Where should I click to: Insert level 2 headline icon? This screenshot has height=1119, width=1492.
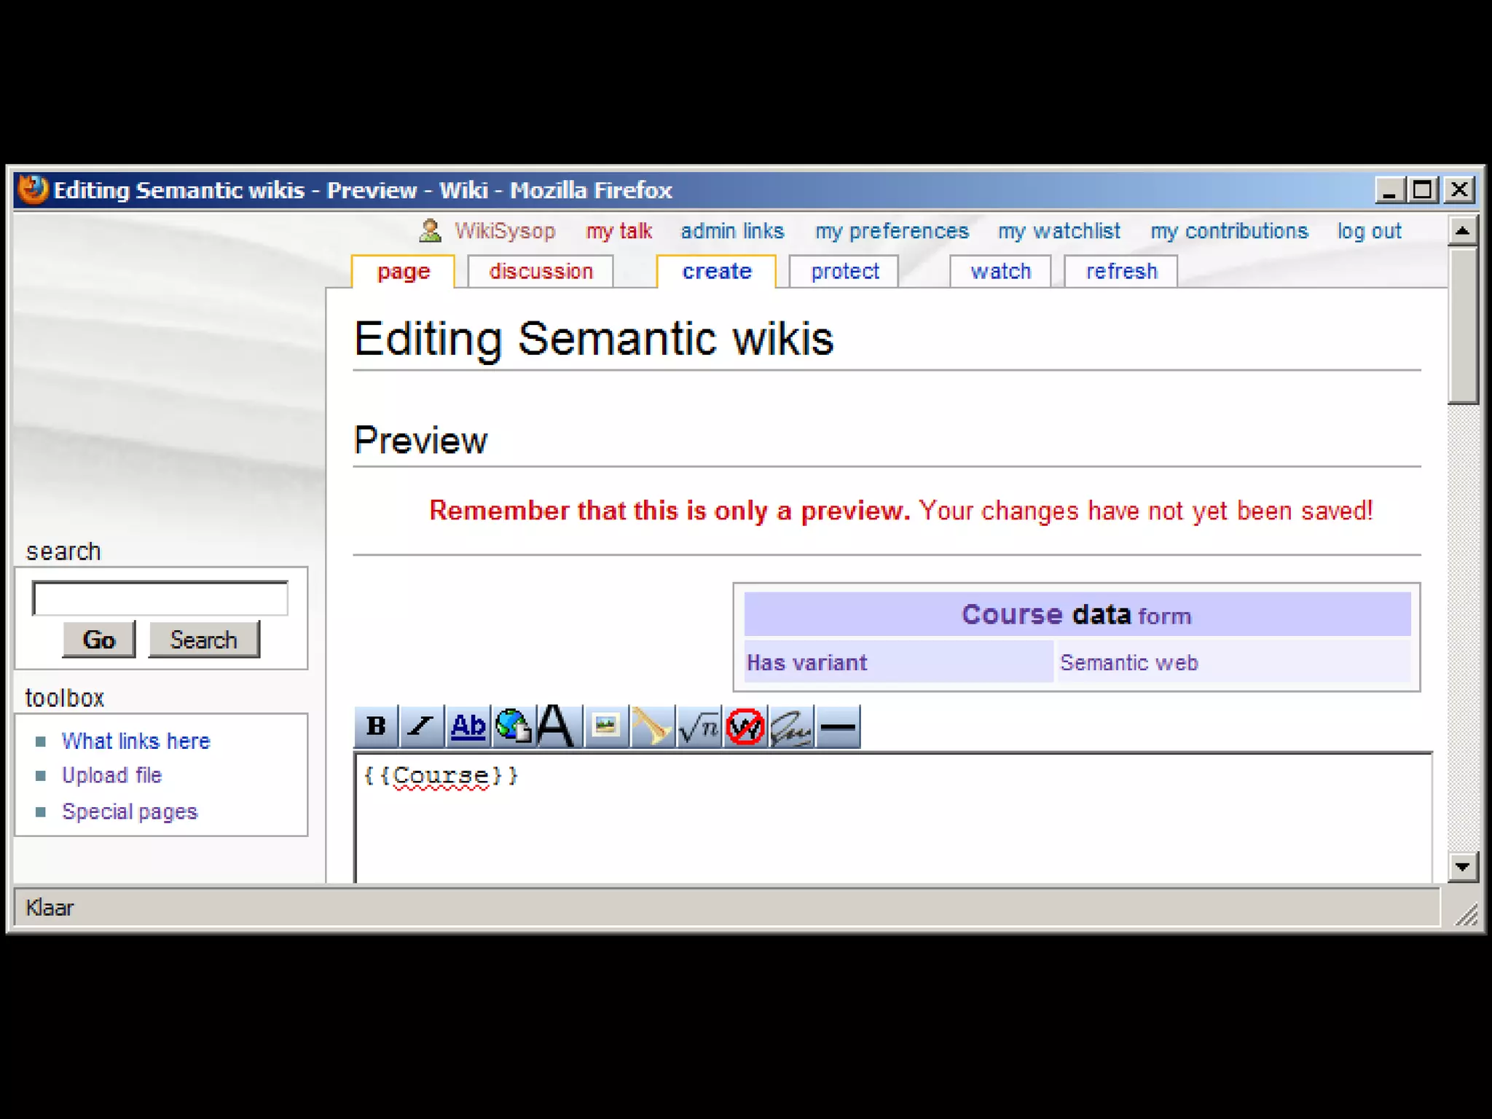557,726
